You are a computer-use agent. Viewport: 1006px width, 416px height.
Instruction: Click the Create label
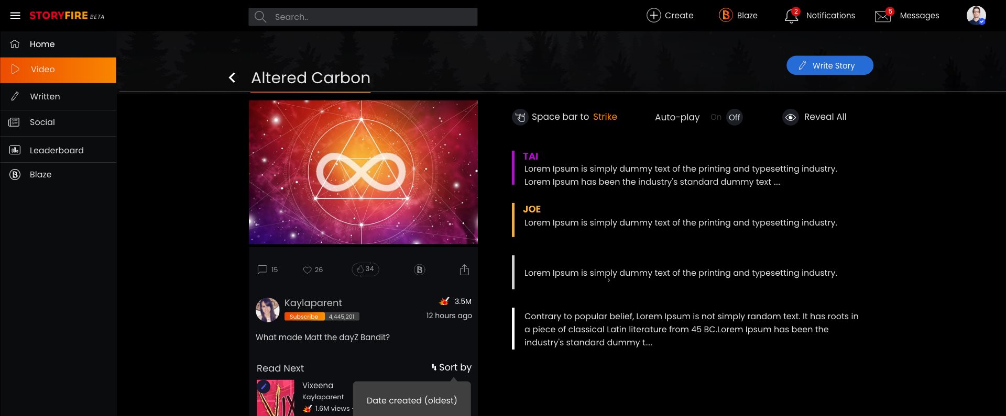(679, 15)
